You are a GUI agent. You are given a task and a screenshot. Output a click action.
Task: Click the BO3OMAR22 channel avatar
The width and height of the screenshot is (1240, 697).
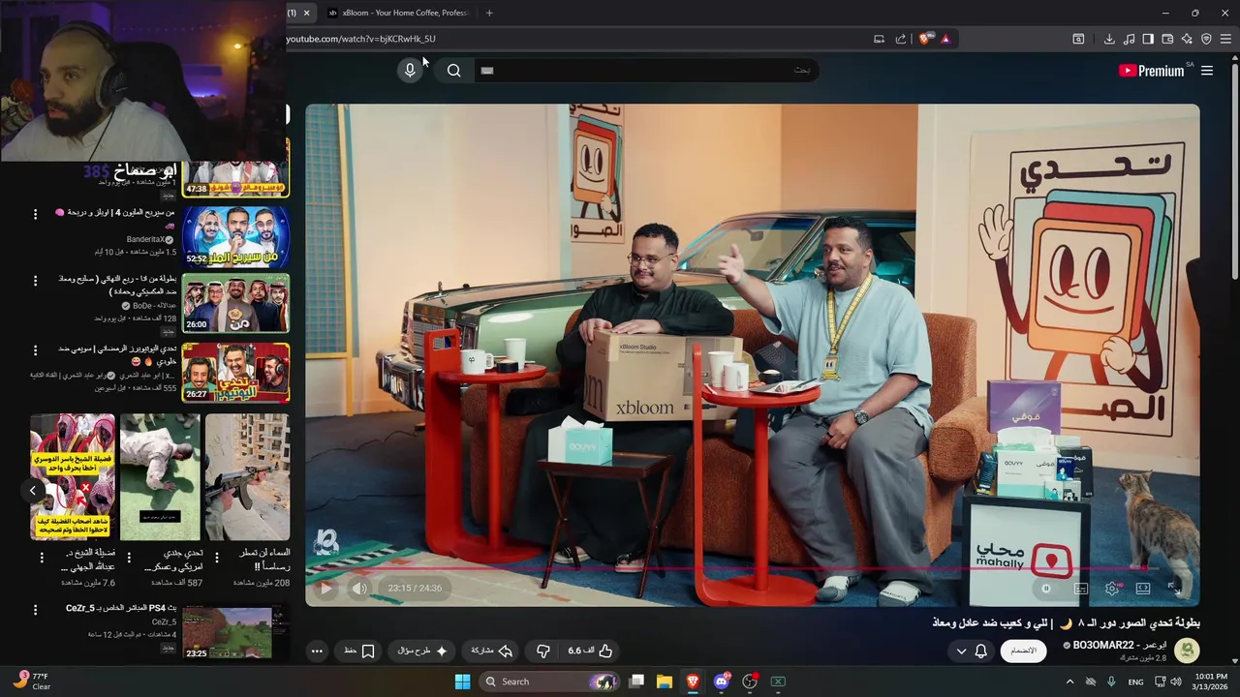point(1187,651)
